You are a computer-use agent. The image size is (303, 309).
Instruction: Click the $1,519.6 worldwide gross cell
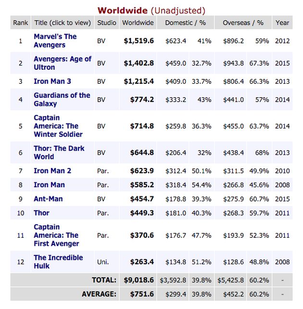pos(139,41)
